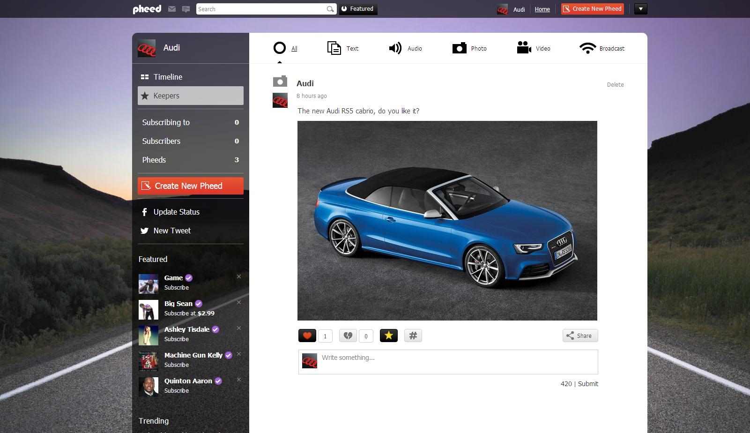Open Quinton Aaron profile picture
This screenshot has width=750, height=433.
[149, 387]
